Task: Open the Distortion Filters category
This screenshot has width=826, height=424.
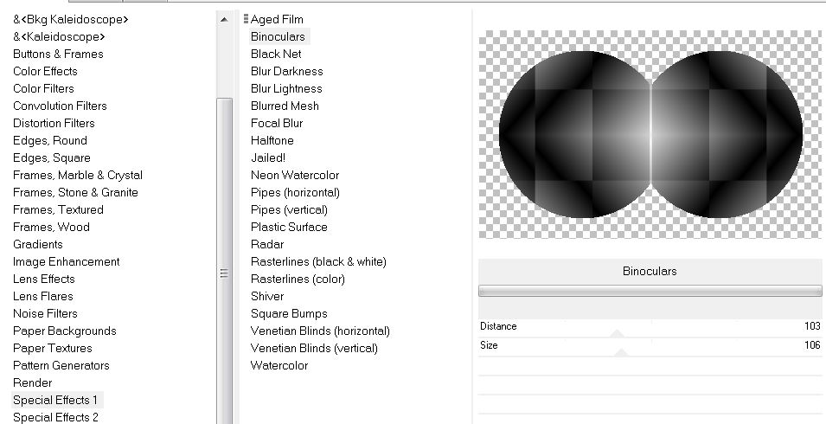Action: coord(54,123)
